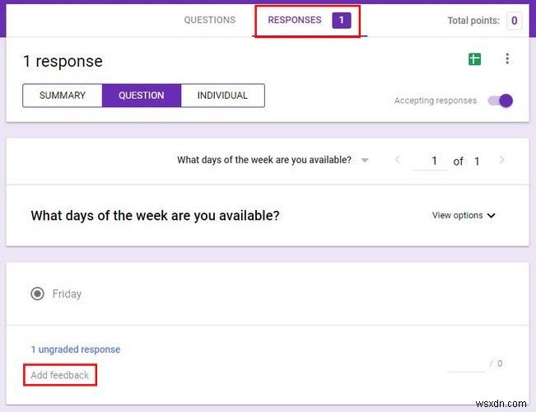Click the Add feedback link
Image resolution: width=536 pixels, height=412 pixels.
pos(59,376)
